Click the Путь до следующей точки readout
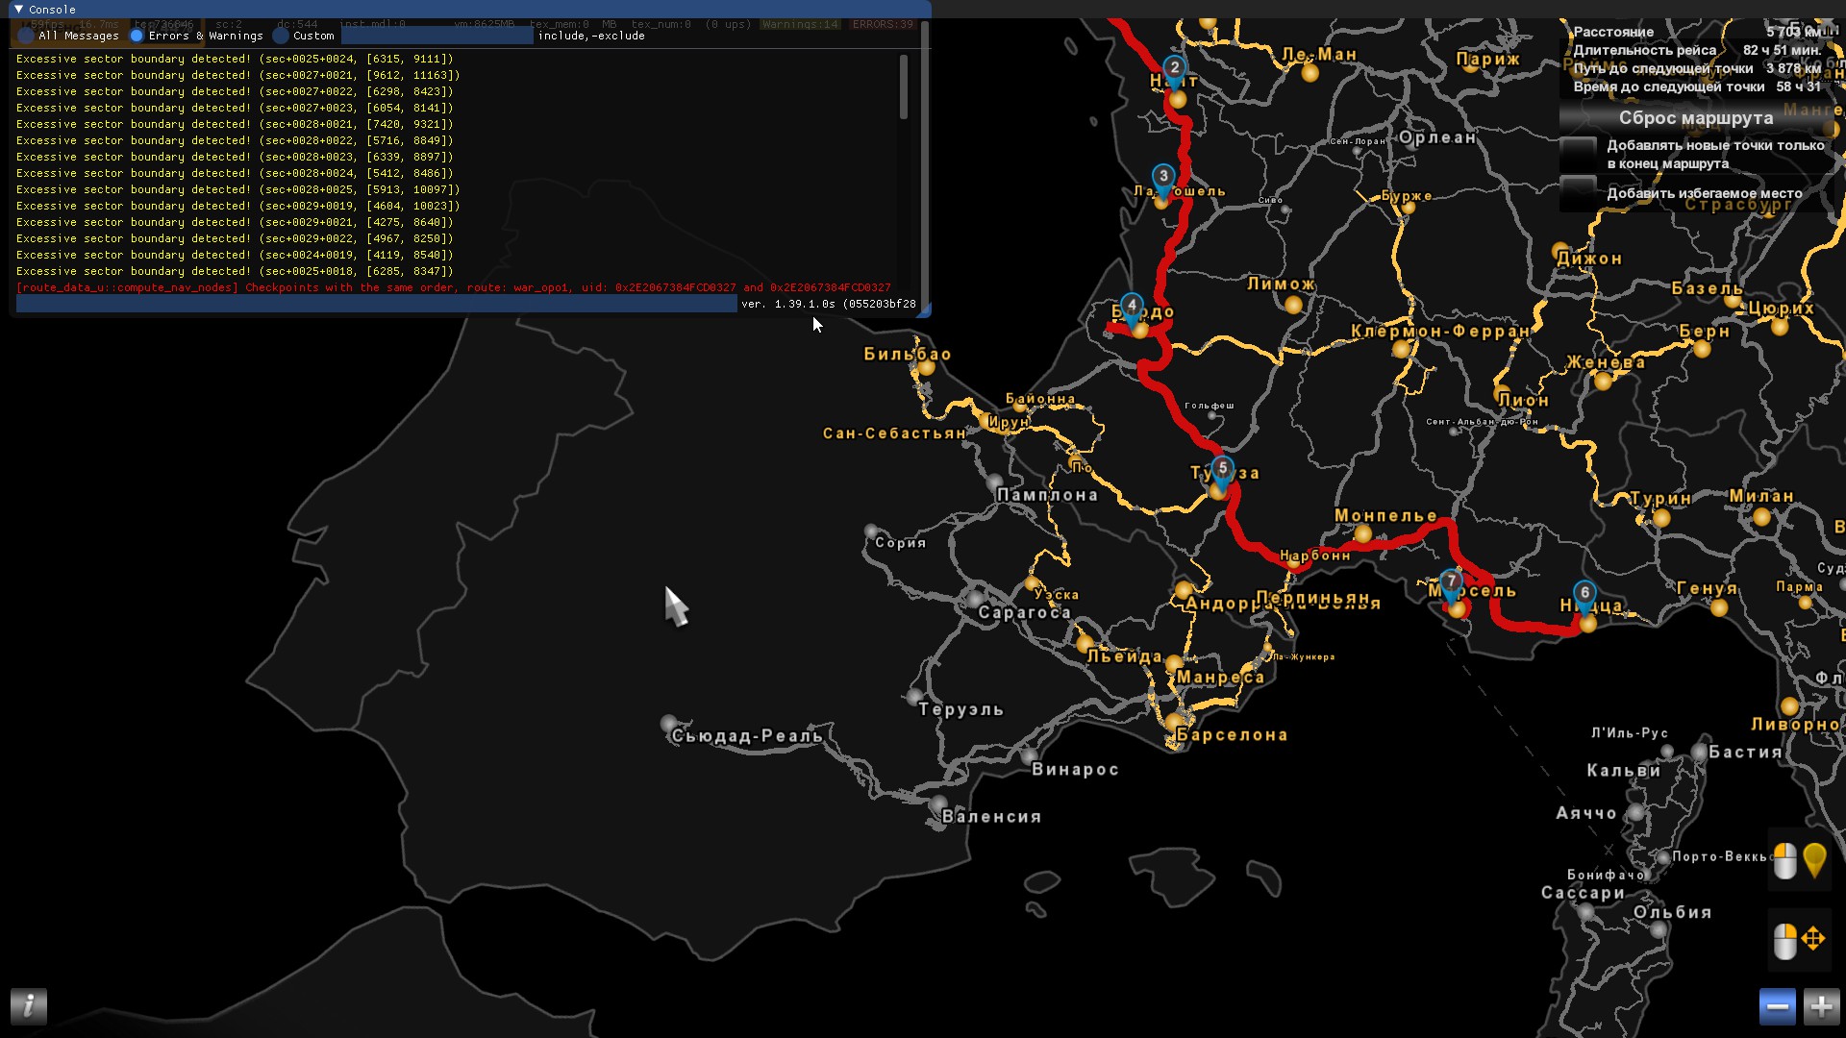Image resolution: width=1846 pixels, height=1038 pixels. 1697,68
